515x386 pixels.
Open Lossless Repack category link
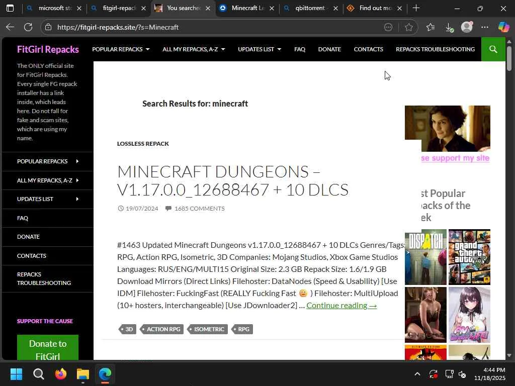coord(143,143)
